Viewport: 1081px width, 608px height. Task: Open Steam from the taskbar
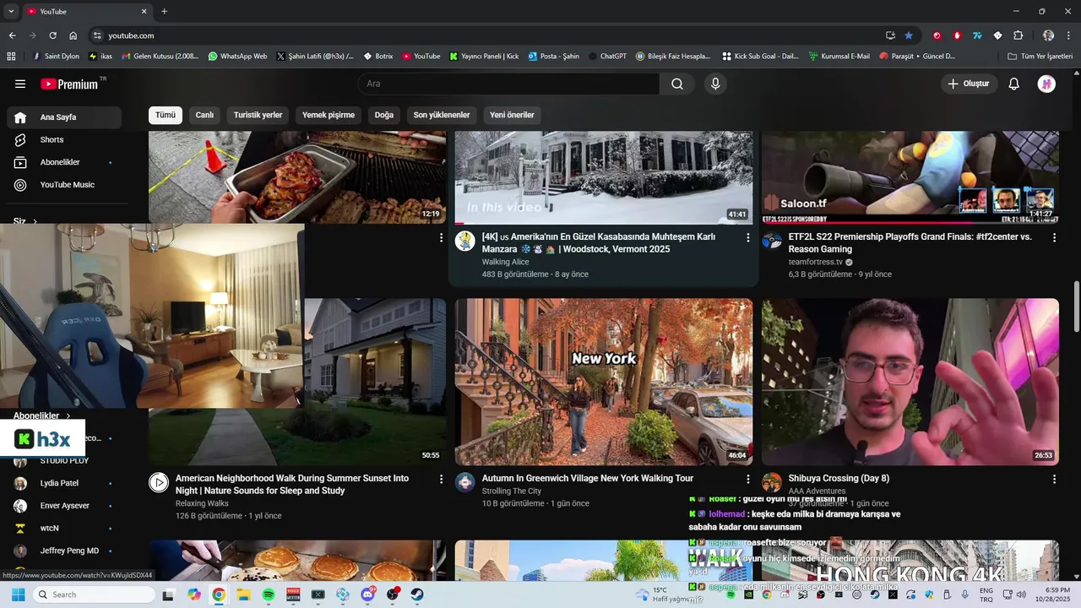click(x=417, y=594)
